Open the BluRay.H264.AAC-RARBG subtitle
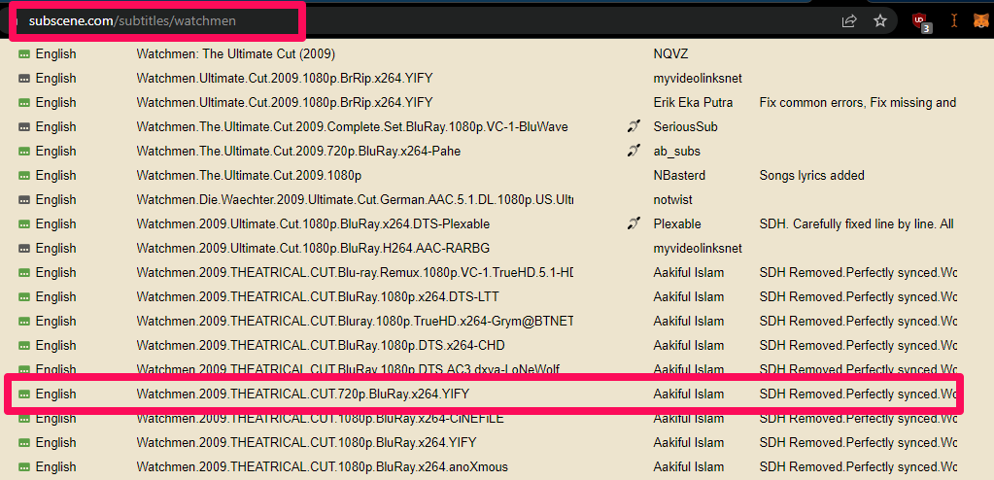This screenshot has height=480, width=994. pos(313,248)
